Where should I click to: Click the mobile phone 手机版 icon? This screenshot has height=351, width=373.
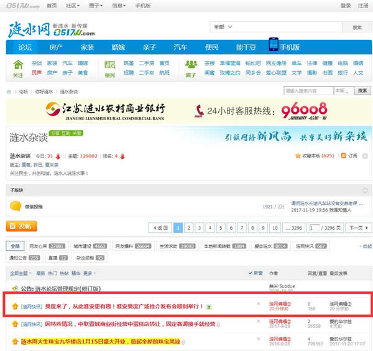click(274, 46)
